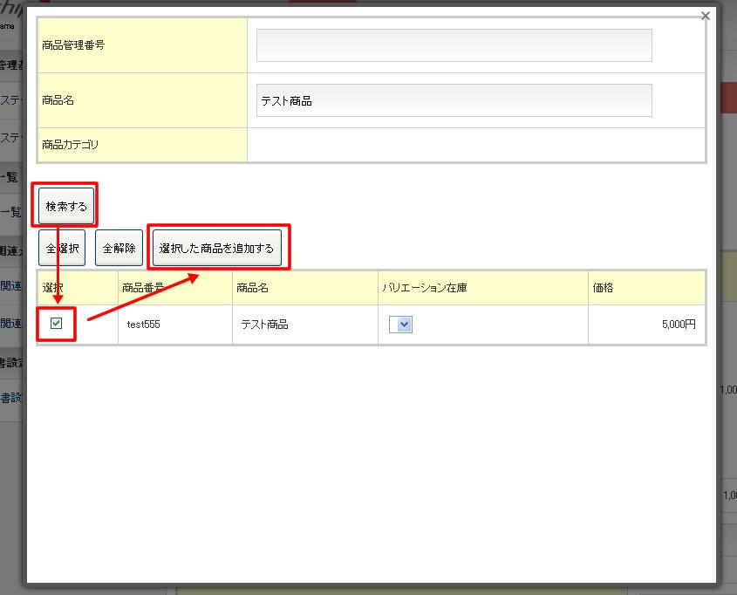
Task: Focus the 商品名 field containing テスト商品
Action: [454, 100]
